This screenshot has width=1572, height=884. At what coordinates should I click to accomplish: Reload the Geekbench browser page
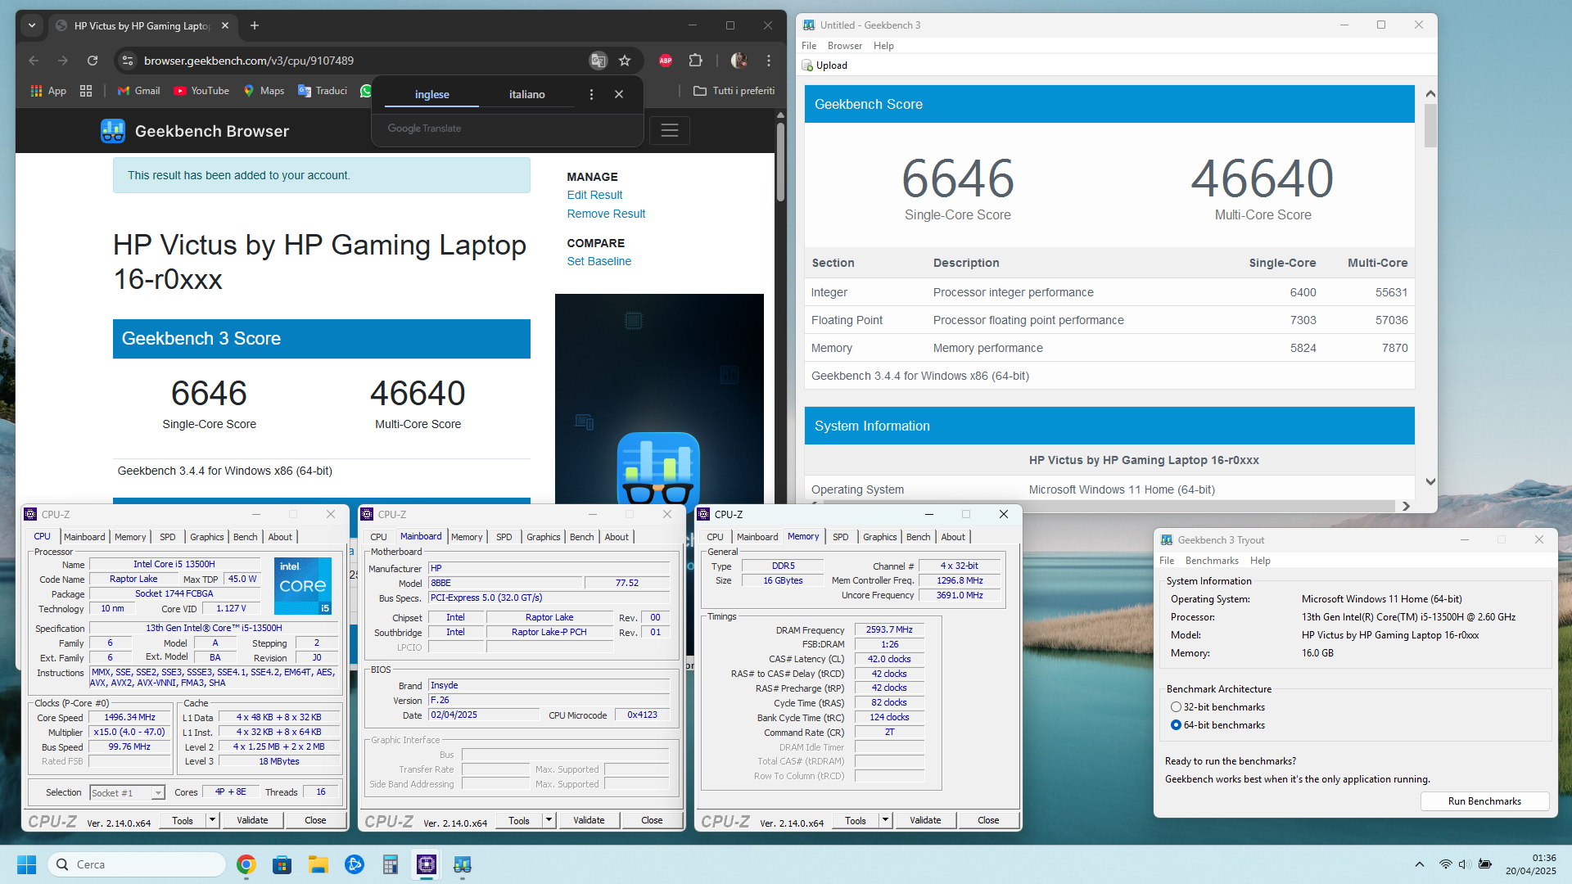(x=93, y=61)
